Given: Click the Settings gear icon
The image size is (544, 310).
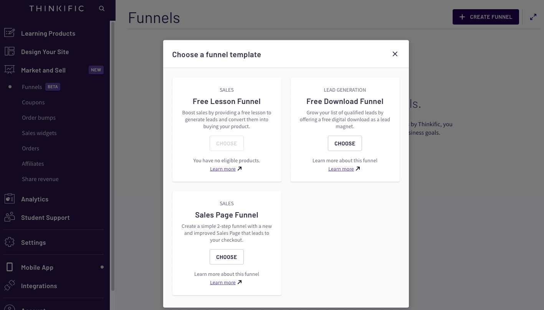Looking at the screenshot, I should pyautogui.click(x=10, y=242).
